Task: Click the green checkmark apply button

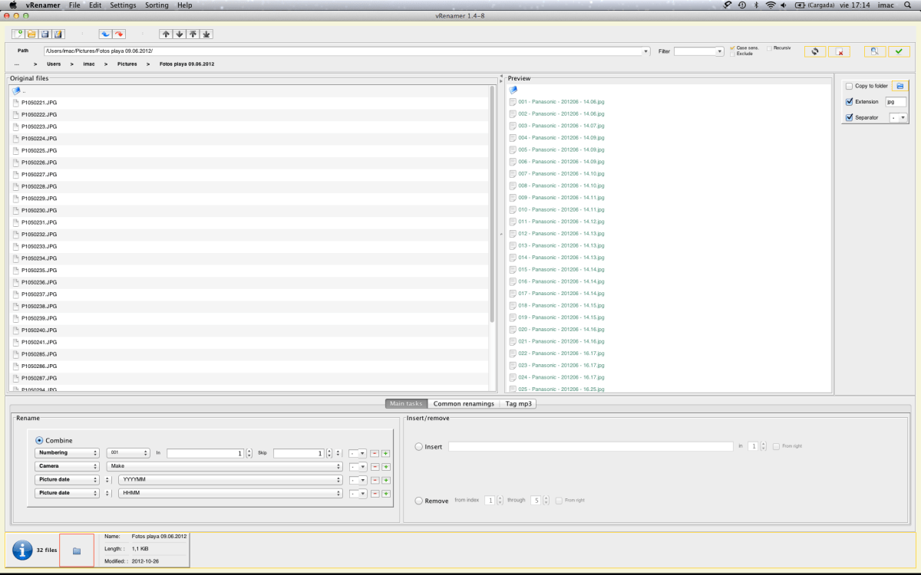Action: (x=899, y=51)
